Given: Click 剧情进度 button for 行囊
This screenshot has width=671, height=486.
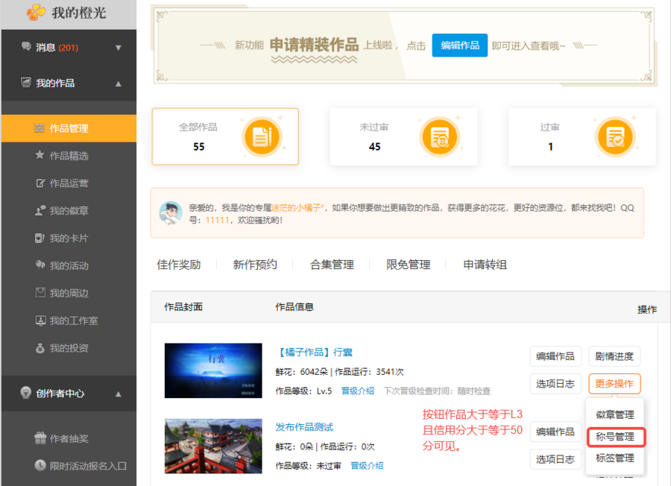Looking at the screenshot, I should coord(614,356).
